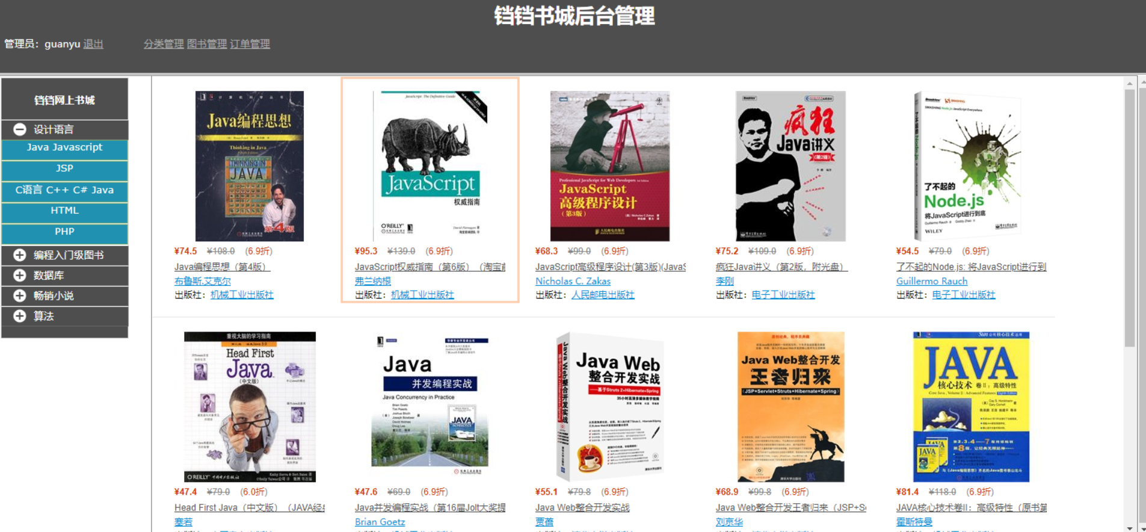Viewport: 1146px width, 532px height.
Task: Click the 铛铛网上书城 sidebar header
Action: tap(64, 100)
